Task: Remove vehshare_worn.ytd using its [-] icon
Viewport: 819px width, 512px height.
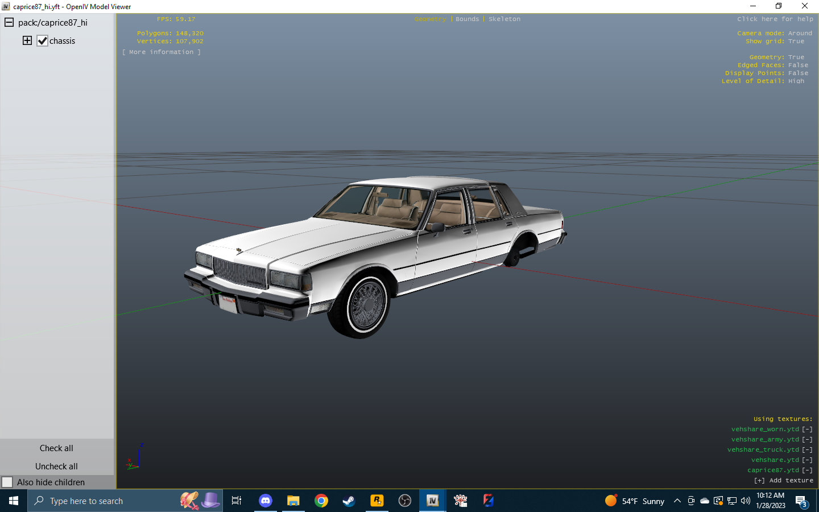Action: 807,429
